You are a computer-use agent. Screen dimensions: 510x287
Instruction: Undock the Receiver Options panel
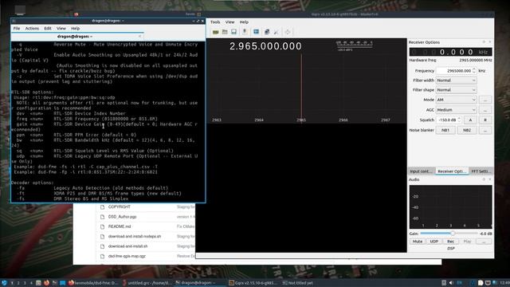484,42
